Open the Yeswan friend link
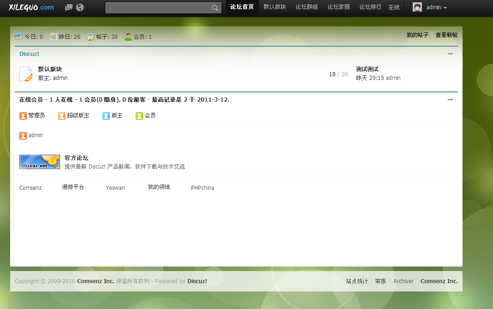493x309 pixels. pos(115,188)
